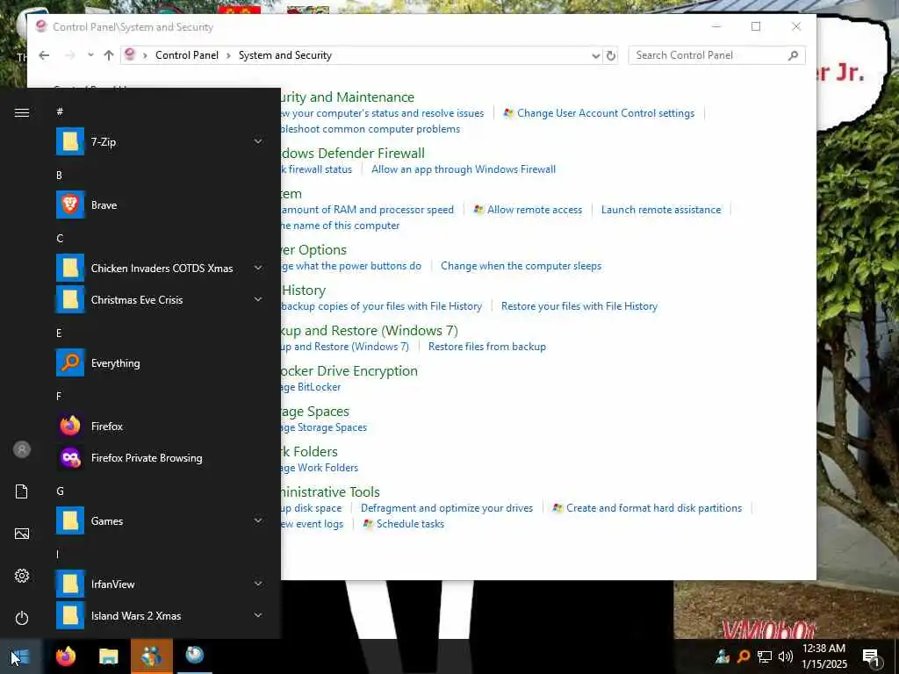Expand Christmas Eve Crisis chevron
The width and height of the screenshot is (899, 674).
(258, 299)
